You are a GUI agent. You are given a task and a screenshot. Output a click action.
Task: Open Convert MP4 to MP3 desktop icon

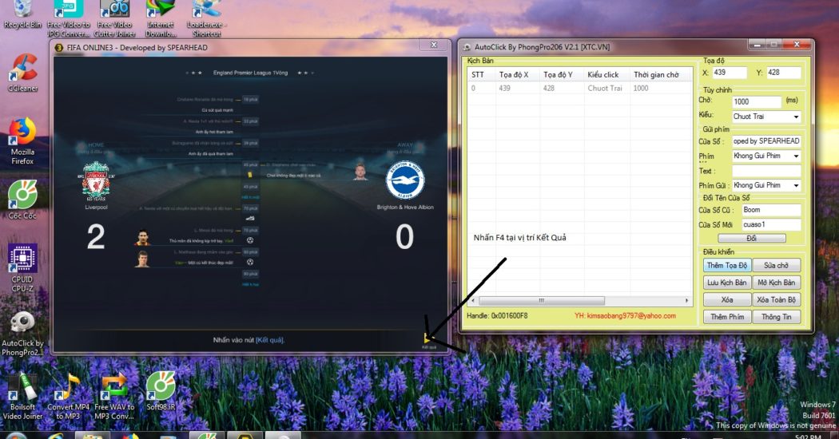(69, 397)
